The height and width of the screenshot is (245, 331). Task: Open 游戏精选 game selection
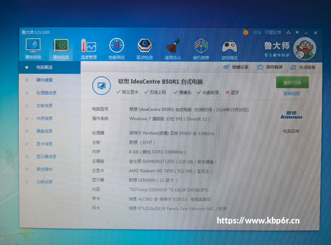pyautogui.click(x=229, y=49)
